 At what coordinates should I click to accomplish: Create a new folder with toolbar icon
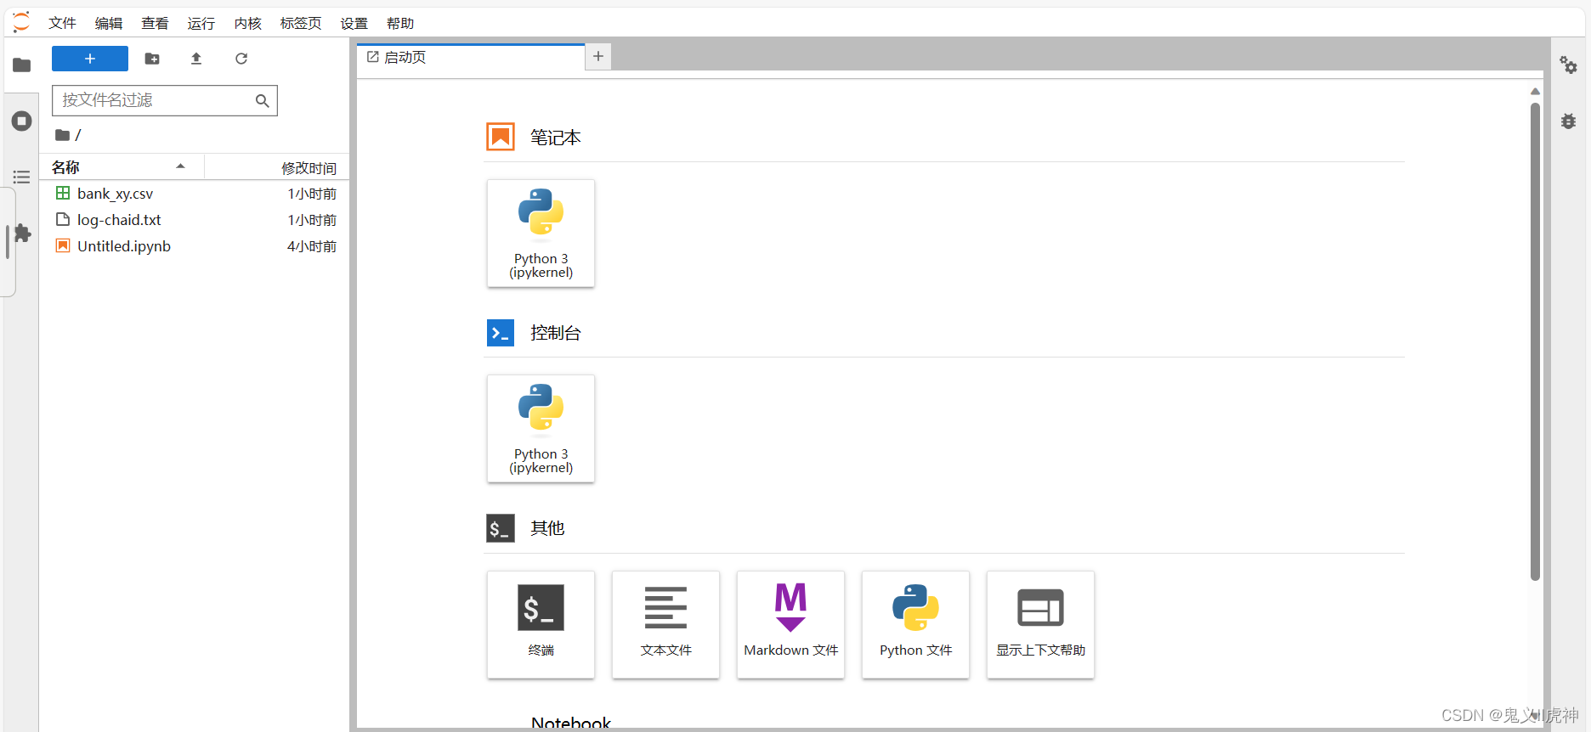pos(152,59)
